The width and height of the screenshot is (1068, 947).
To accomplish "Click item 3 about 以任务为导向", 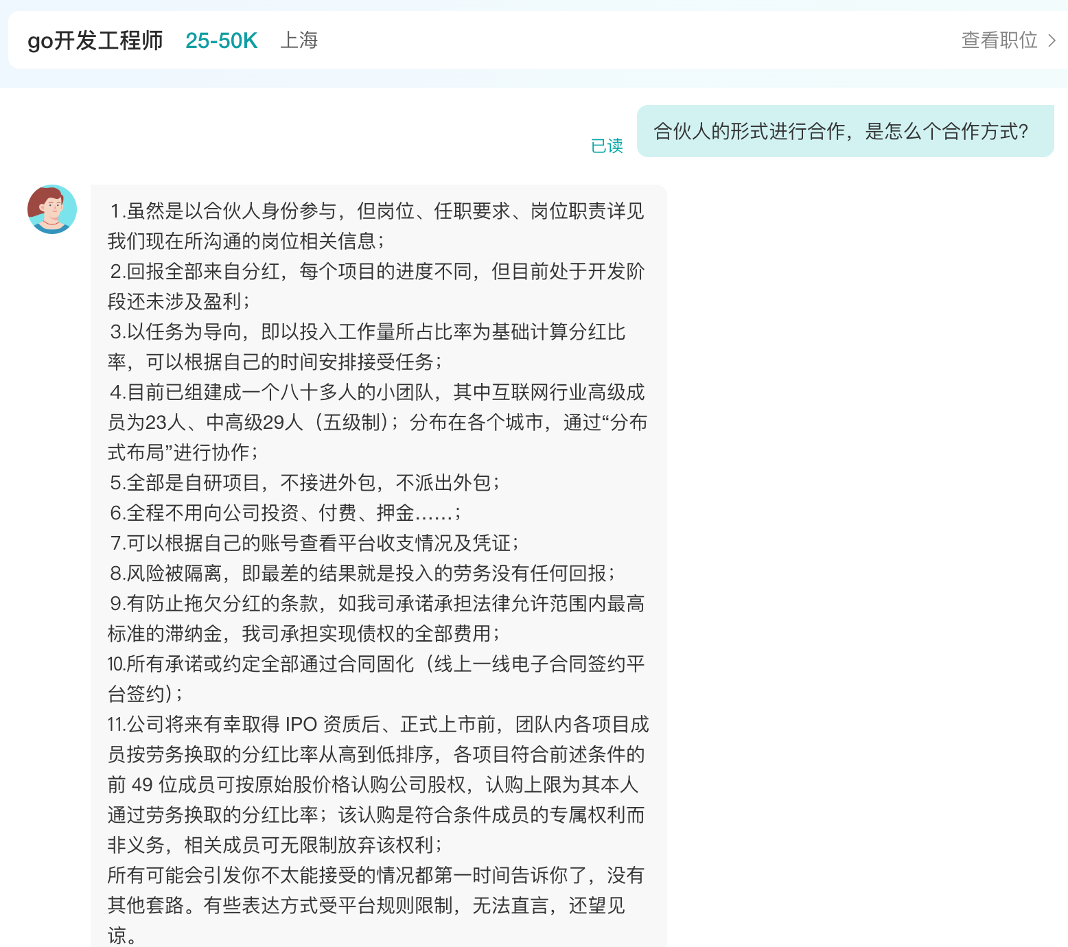I will pyautogui.click(x=367, y=347).
